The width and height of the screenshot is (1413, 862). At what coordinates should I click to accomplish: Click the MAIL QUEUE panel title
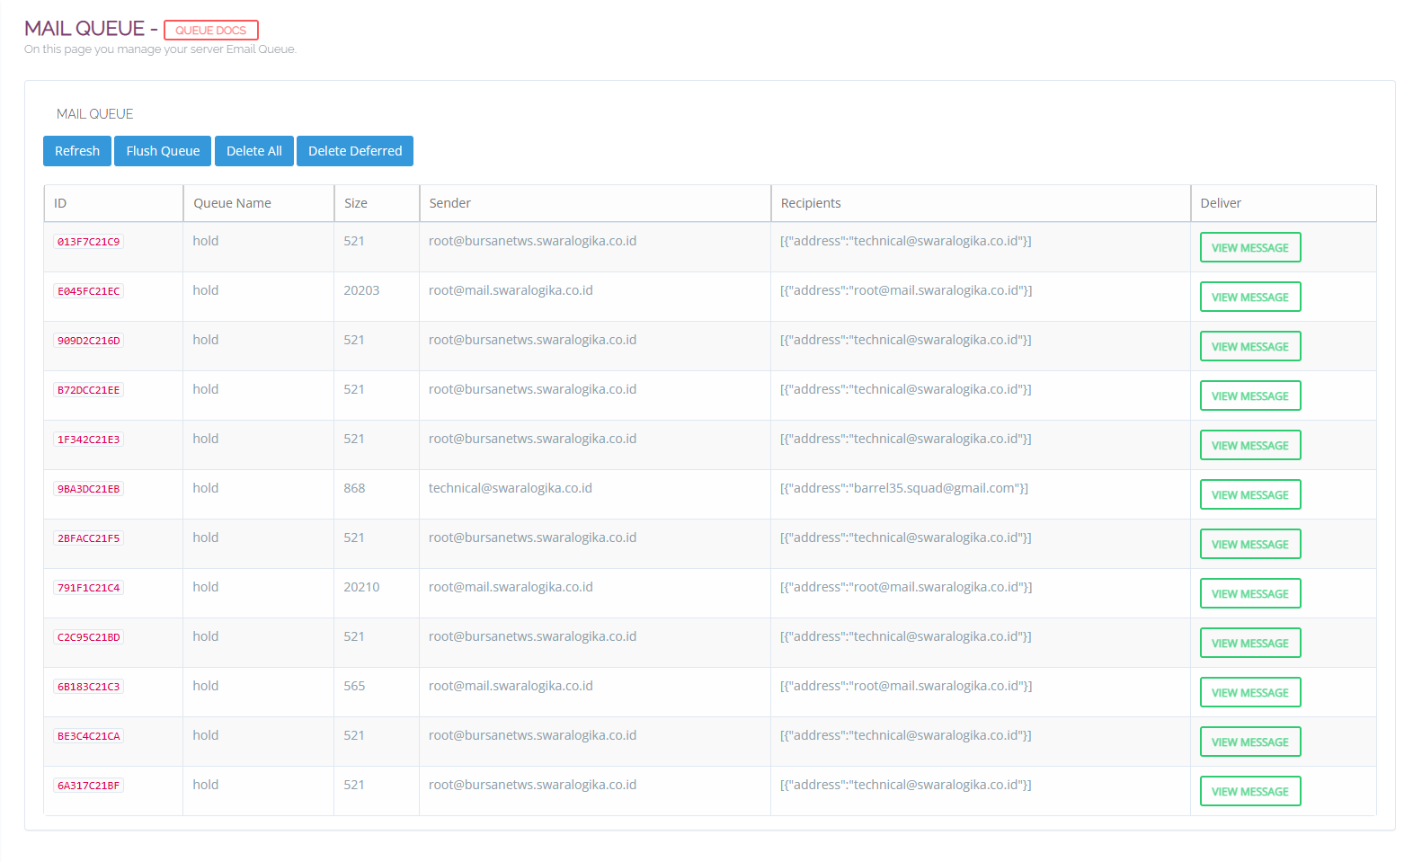pyautogui.click(x=94, y=114)
